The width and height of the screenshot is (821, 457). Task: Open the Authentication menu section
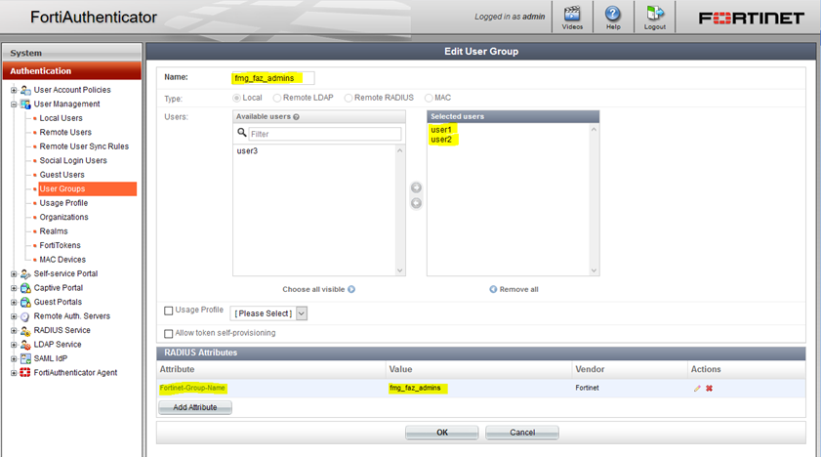(x=71, y=70)
